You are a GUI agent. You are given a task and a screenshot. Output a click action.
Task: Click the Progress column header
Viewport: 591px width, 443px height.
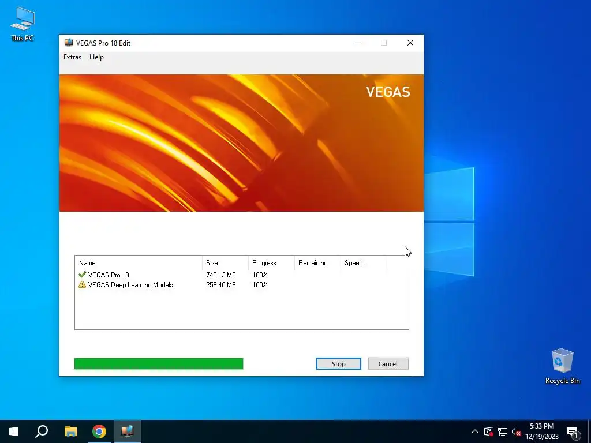pos(271,263)
